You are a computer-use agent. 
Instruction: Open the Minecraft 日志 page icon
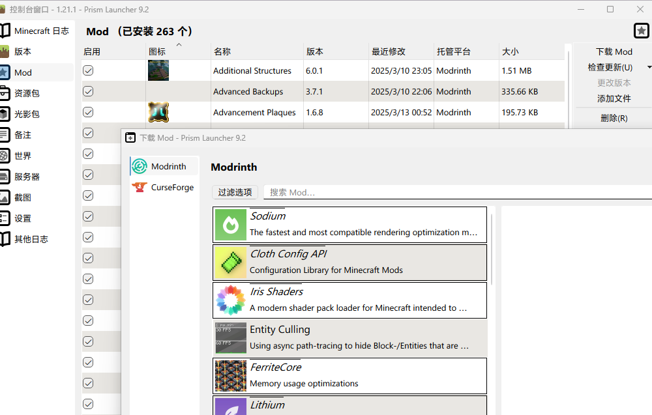[5, 31]
